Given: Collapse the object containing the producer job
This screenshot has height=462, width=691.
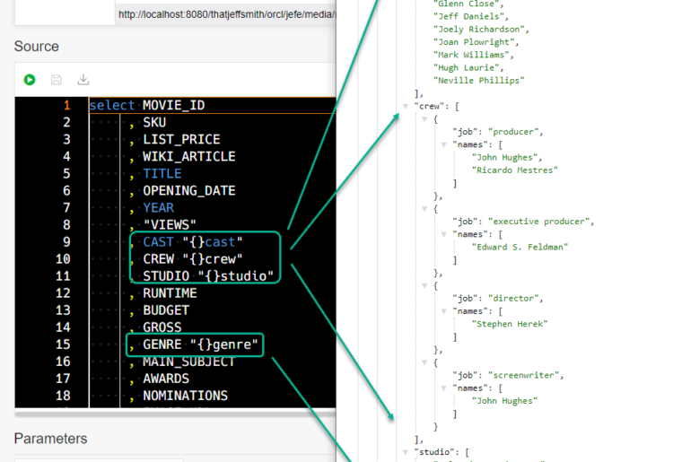Looking at the screenshot, I should coord(424,118).
